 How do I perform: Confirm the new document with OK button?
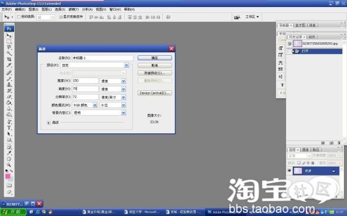pos(155,58)
